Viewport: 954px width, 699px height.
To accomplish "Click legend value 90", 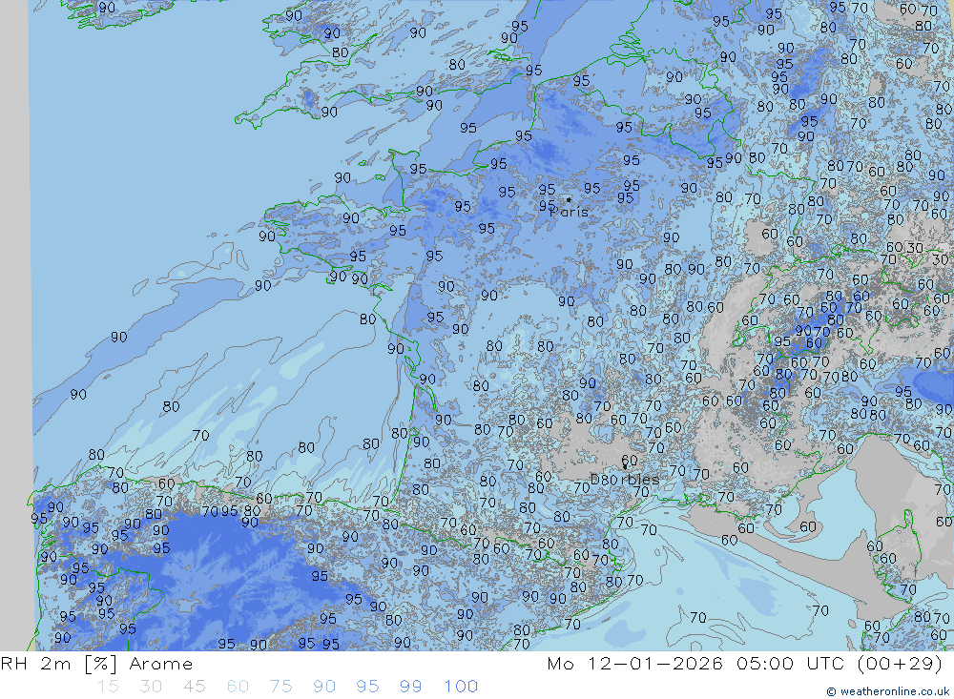I will (324, 687).
